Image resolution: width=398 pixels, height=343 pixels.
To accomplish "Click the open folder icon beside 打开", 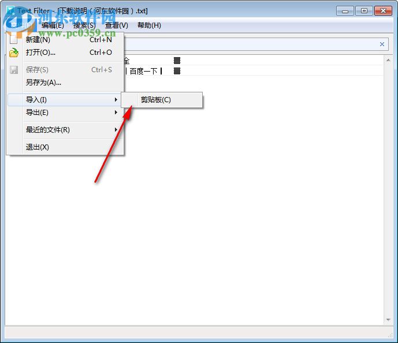I will [14, 53].
